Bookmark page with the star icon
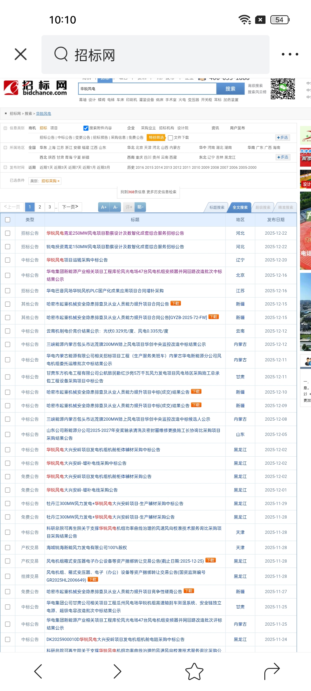The height and width of the screenshot is (691, 311). click(x=194, y=671)
